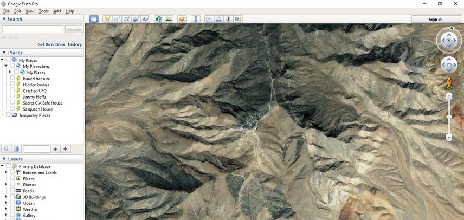This screenshot has width=464, height=220.
Task: Click the Email envelope toolbar icon
Action: pyautogui.click(x=209, y=19)
